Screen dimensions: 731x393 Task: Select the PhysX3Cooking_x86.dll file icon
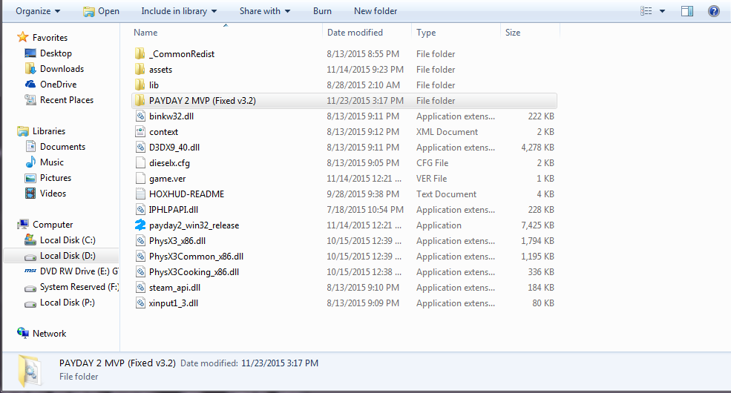[x=140, y=272]
